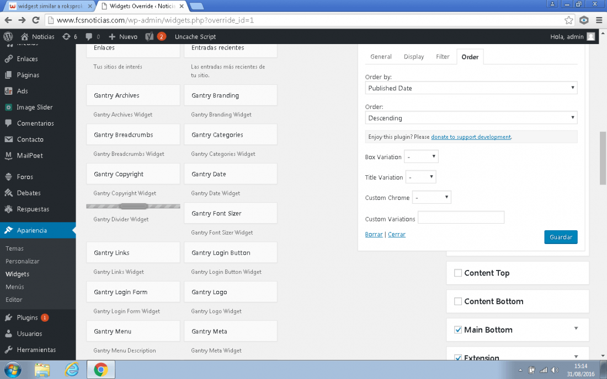Screen dimensions: 607x379
Task: Reload the page
Action: 36,20
